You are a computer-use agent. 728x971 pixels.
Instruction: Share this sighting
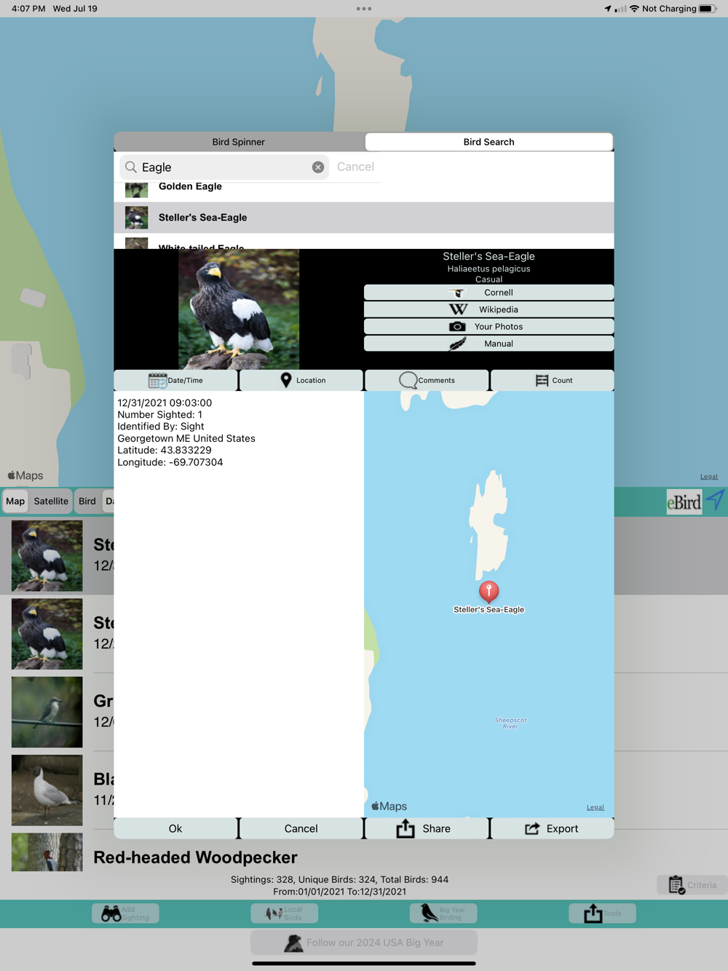(x=427, y=828)
